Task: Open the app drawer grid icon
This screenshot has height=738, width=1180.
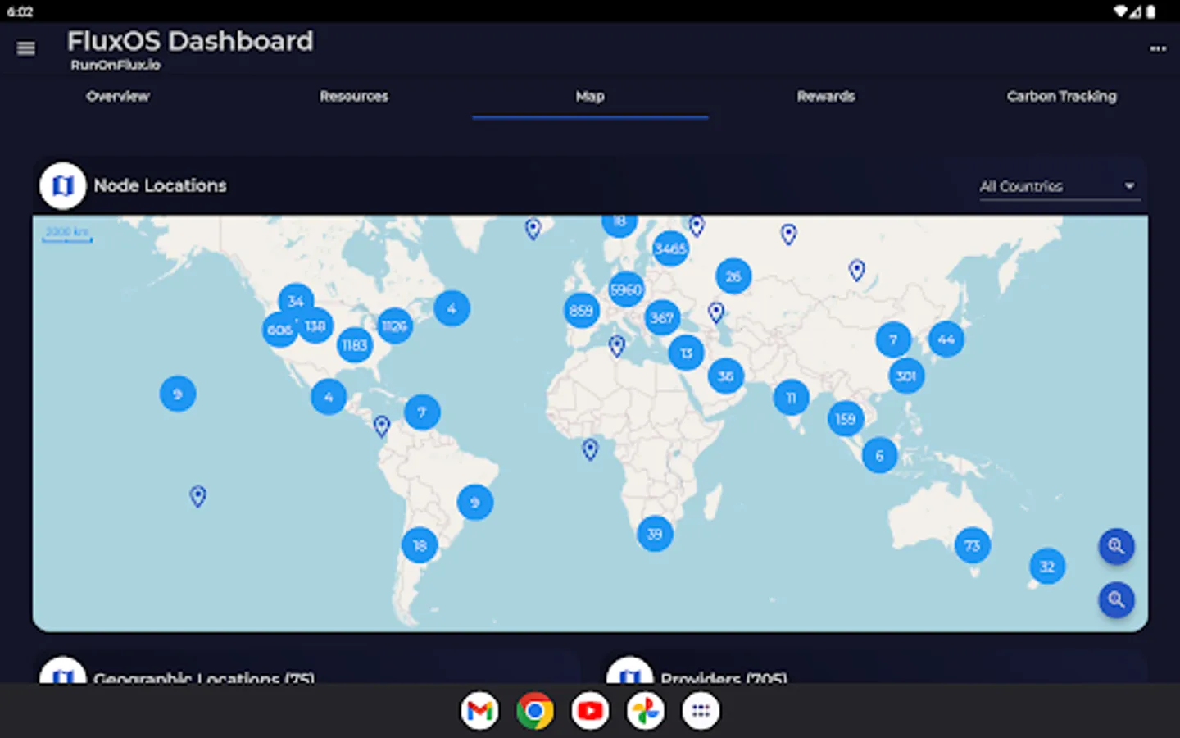Action: [x=701, y=711]
